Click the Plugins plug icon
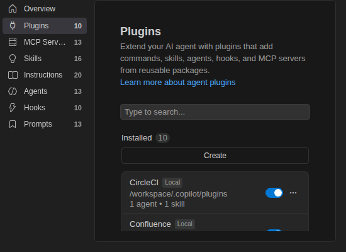This screenshot has width=346, height=252. (13, 26)
